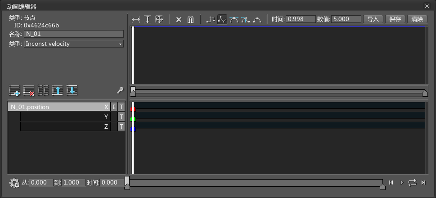Click the remove track red X icon

(x=29, y=90)
